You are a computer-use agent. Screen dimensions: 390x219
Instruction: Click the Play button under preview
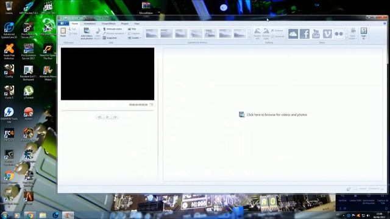click(107, 117)
